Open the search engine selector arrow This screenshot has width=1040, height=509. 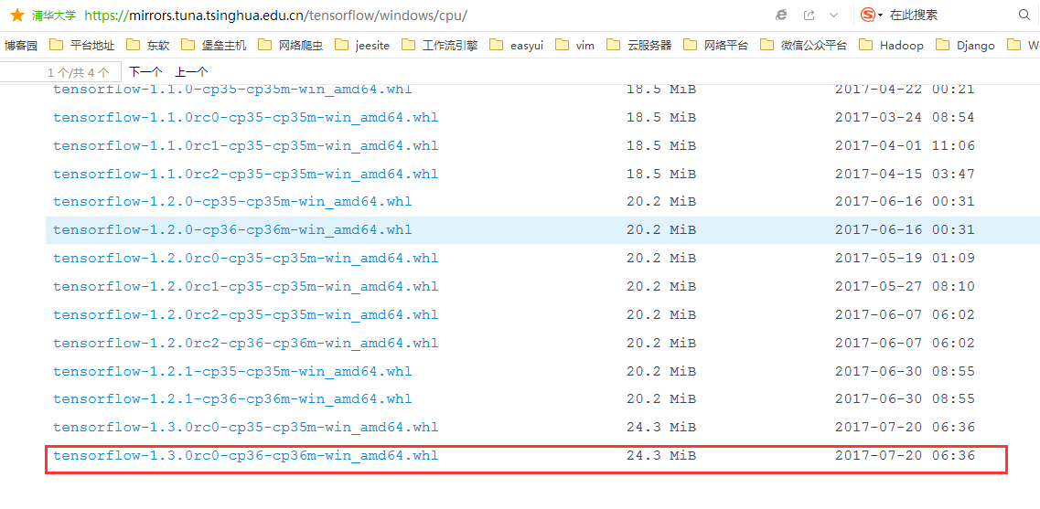(x=880, y=16)
